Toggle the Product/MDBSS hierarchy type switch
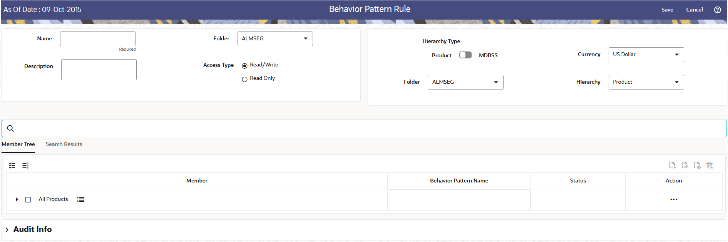Viewport: 728px width, 242px height. (465, 55)
